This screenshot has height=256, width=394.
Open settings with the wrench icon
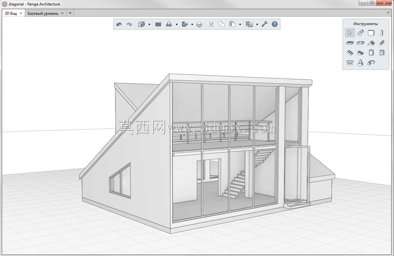click(264, 24)
